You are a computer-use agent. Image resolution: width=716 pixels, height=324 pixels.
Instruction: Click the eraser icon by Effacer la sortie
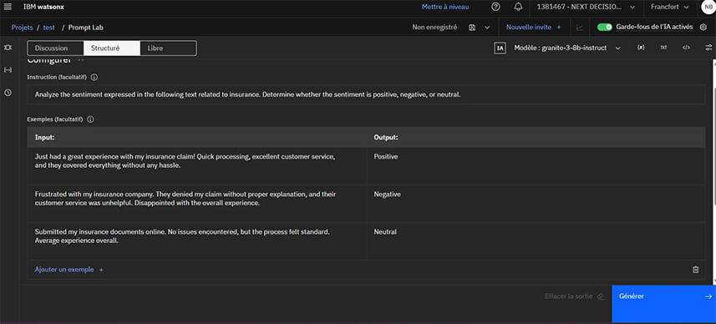coord(600,296)
